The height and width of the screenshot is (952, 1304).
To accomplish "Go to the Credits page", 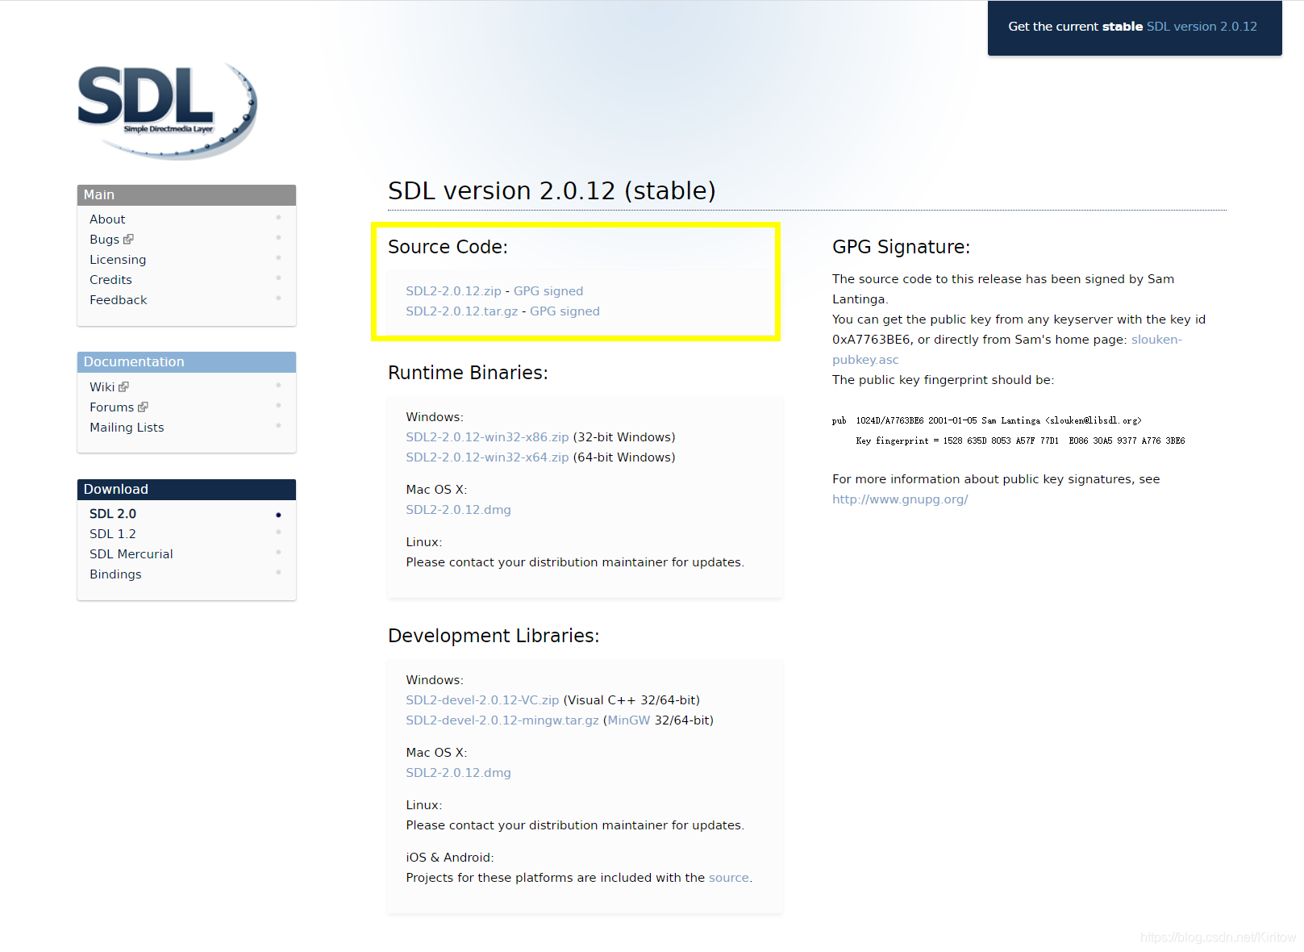I will (x=110, y=280).
